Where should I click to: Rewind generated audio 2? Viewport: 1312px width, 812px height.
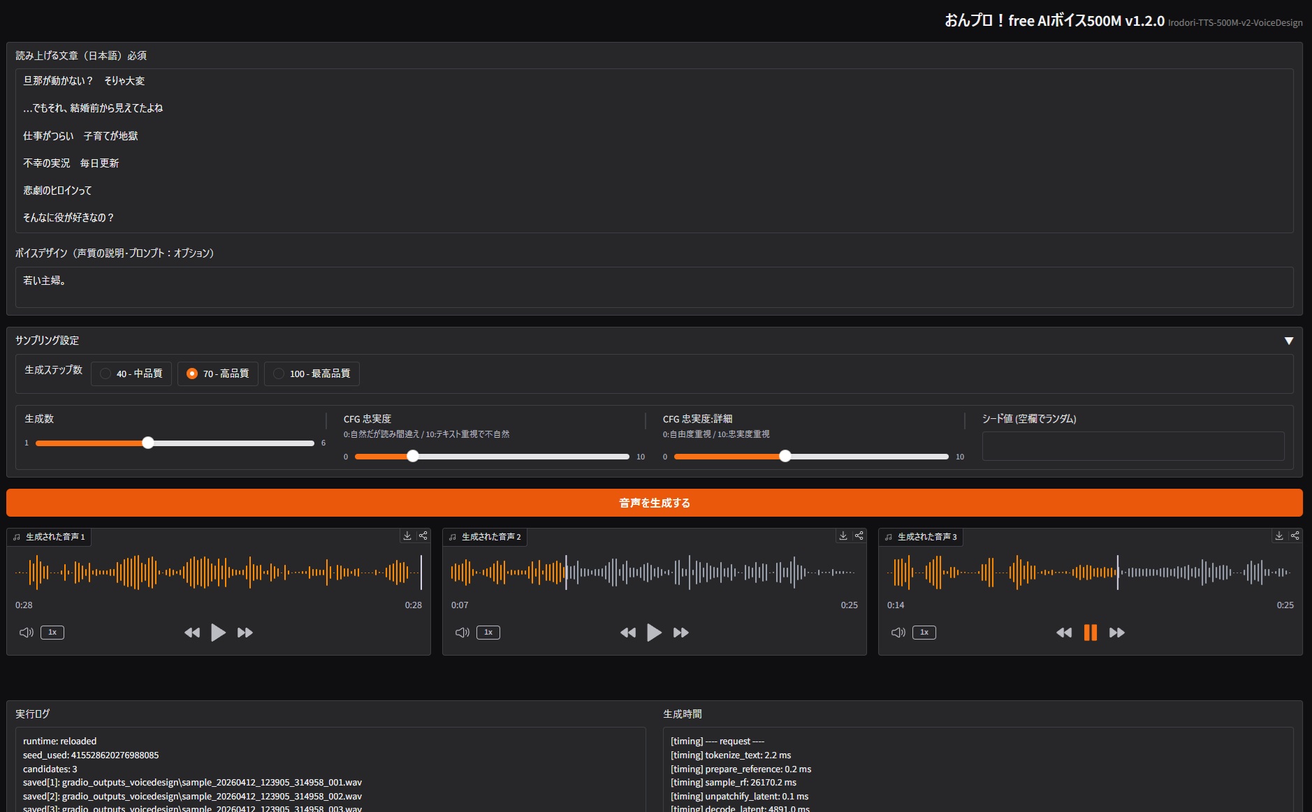pyautogui.click(x=627, y=633)
